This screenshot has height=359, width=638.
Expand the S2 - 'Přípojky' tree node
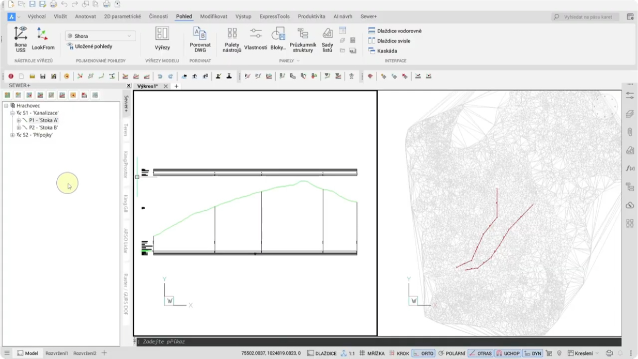pyautogui.click(x=12, y=135)
